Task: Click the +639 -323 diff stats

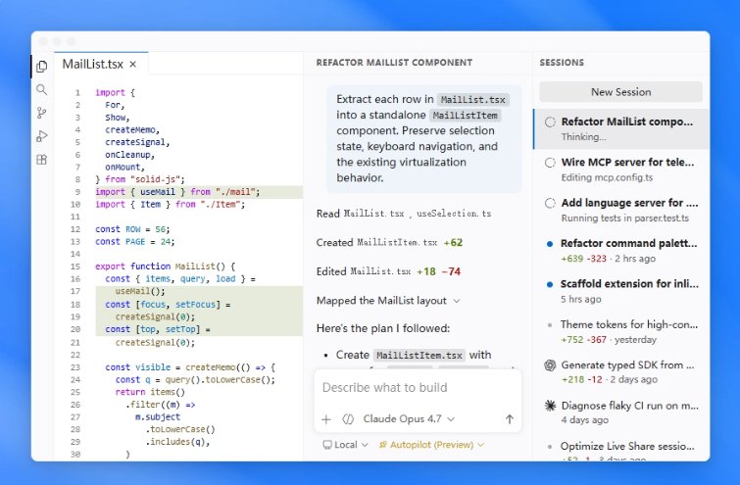Action: point(583,259)
